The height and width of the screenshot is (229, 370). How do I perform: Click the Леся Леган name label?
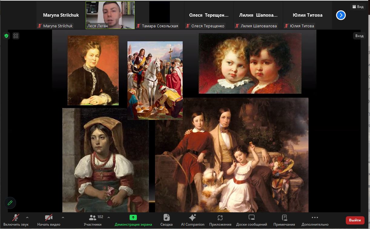click(x=97, y=26)
